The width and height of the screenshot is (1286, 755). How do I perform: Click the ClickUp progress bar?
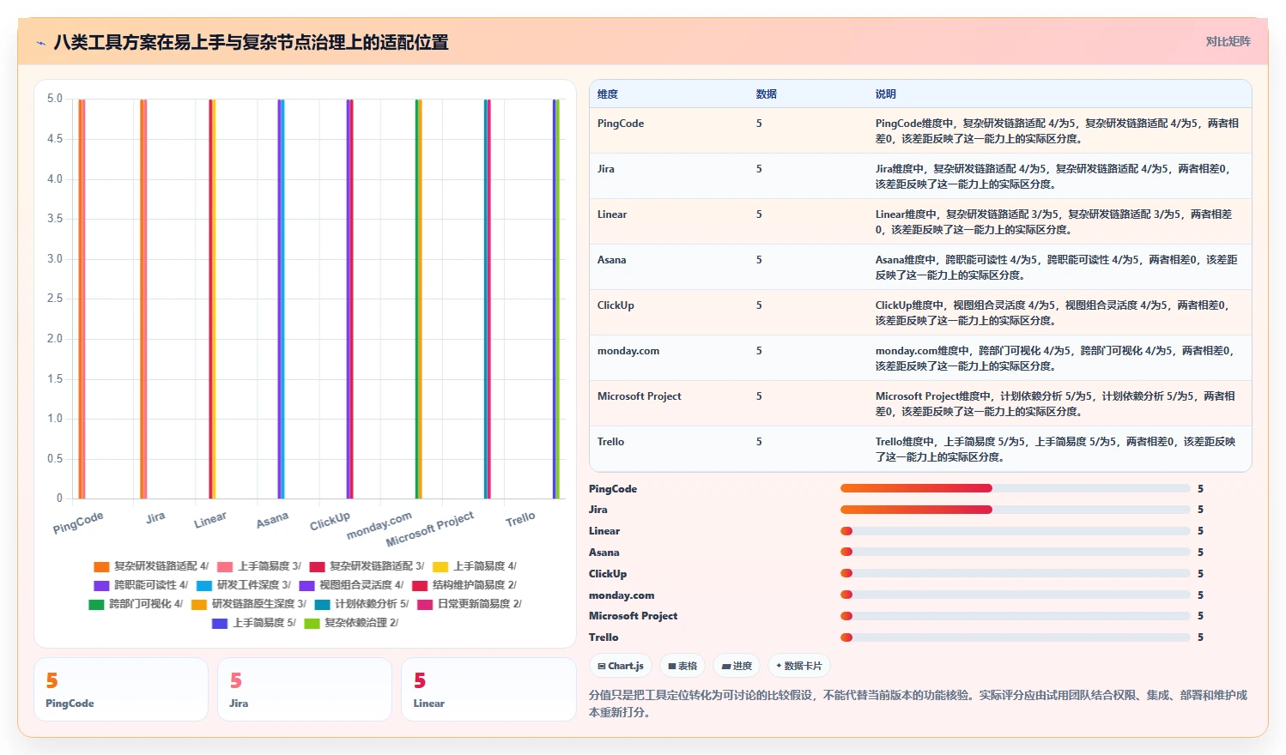pos(1015,573)
